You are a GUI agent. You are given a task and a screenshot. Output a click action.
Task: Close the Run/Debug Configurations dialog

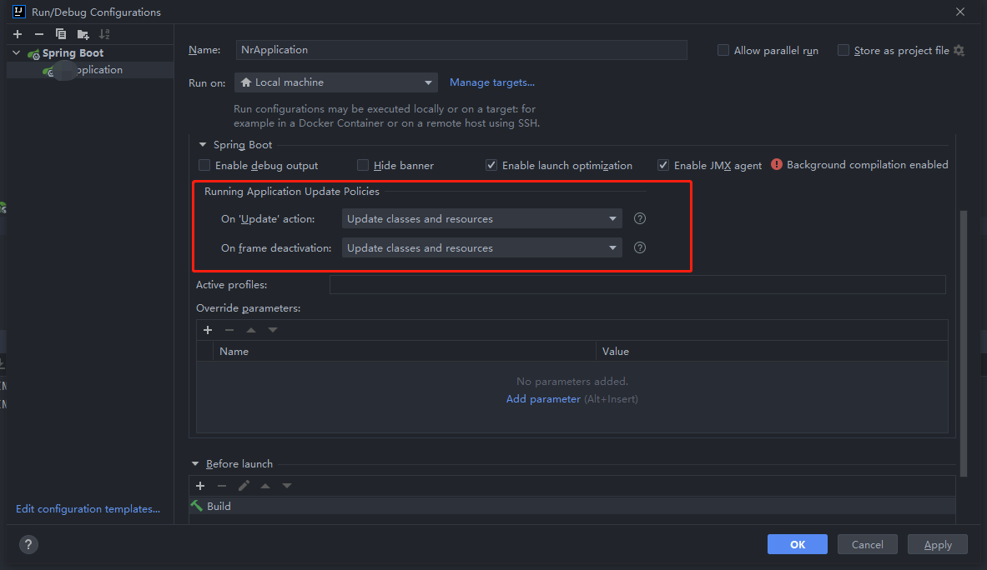960,12
